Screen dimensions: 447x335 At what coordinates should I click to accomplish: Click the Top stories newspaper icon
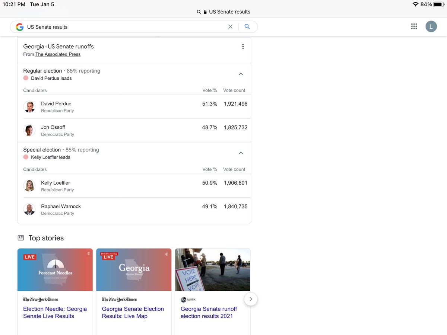coord(21,238)
